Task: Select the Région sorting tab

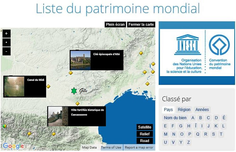Action: (184, 110)
